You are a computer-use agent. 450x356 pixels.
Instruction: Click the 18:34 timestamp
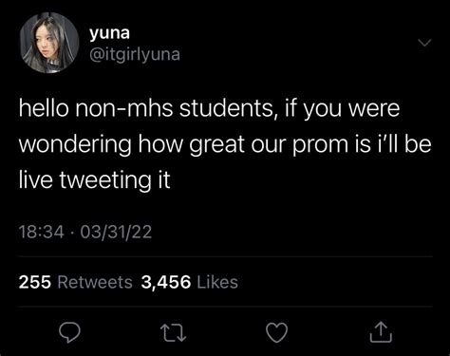coord(41,232)
